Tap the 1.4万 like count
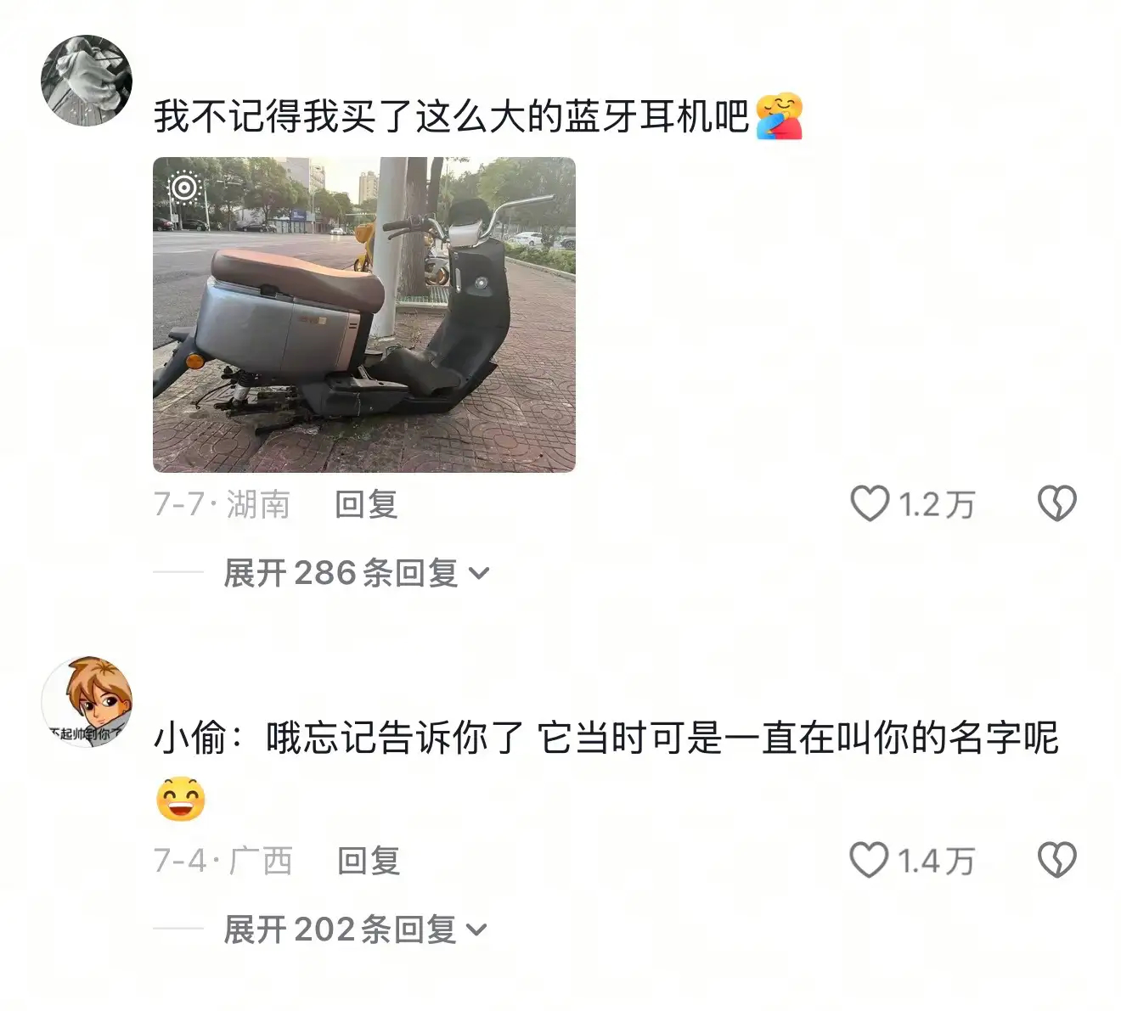 [x=937, y=861]
